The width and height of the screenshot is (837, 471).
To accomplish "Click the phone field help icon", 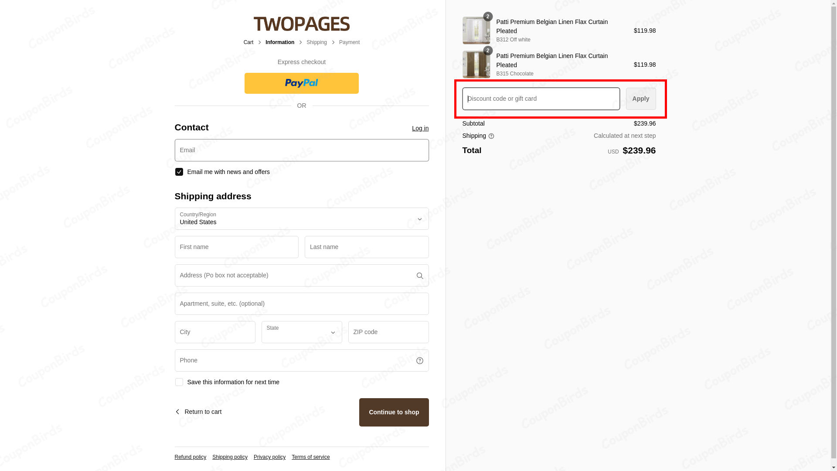I will [x=420, y=361].
